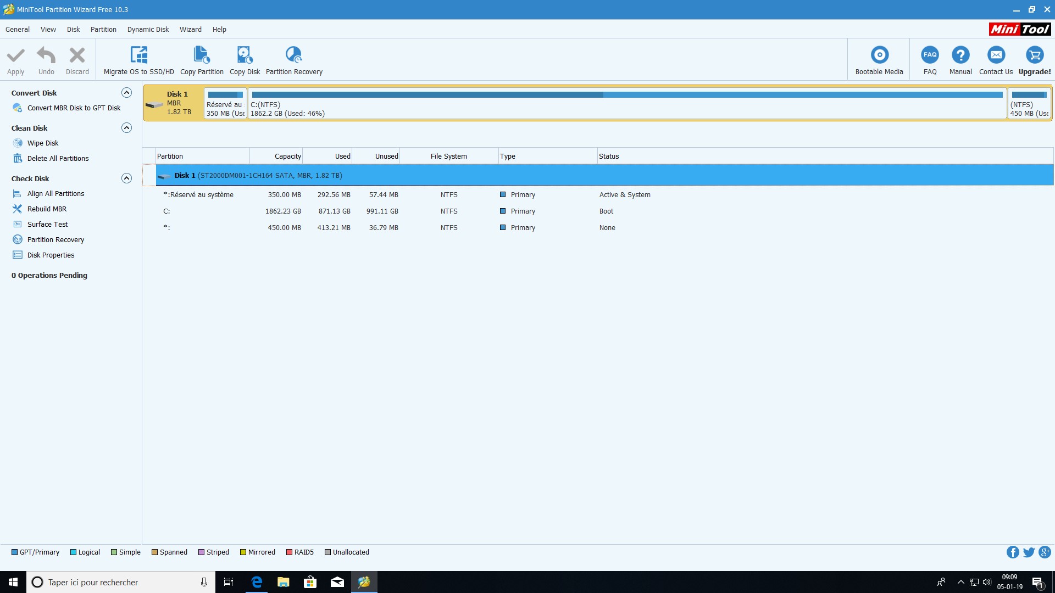The height and width of the screenshot is (593, 1055).
Task: Open the Dynamic Disk menu
Action: [148, 30]
